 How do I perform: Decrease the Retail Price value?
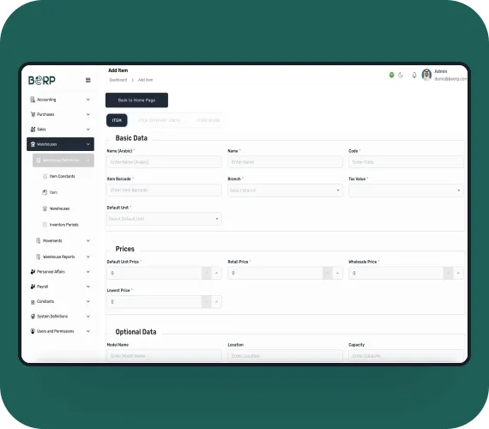[x=328, y=273]
